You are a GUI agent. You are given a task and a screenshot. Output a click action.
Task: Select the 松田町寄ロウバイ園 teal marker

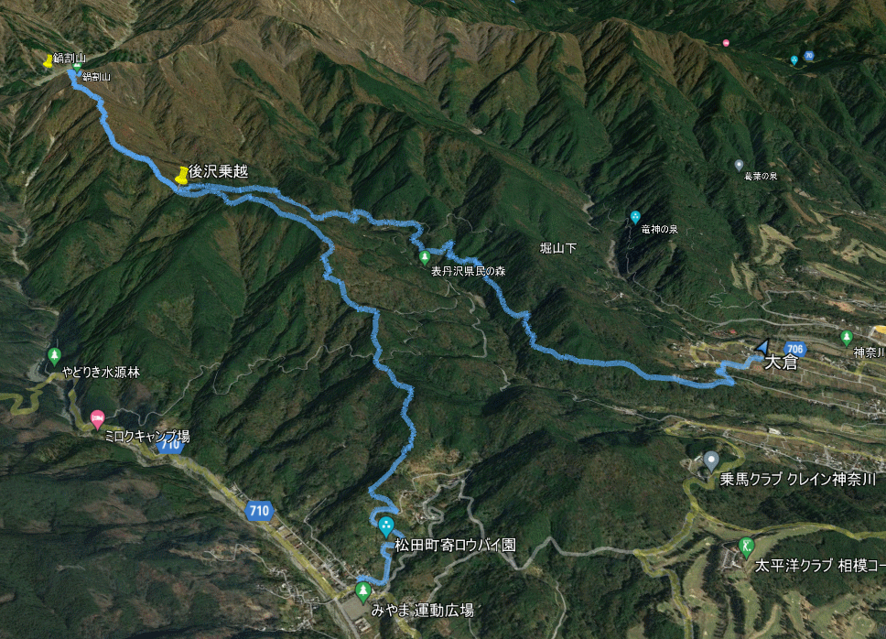coord(386,526)
